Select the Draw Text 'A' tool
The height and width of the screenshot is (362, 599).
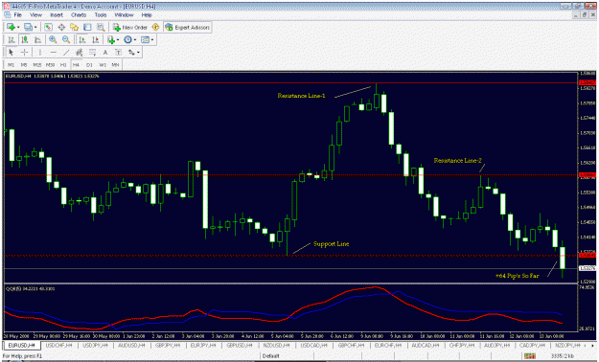click(x=105, y=53)
